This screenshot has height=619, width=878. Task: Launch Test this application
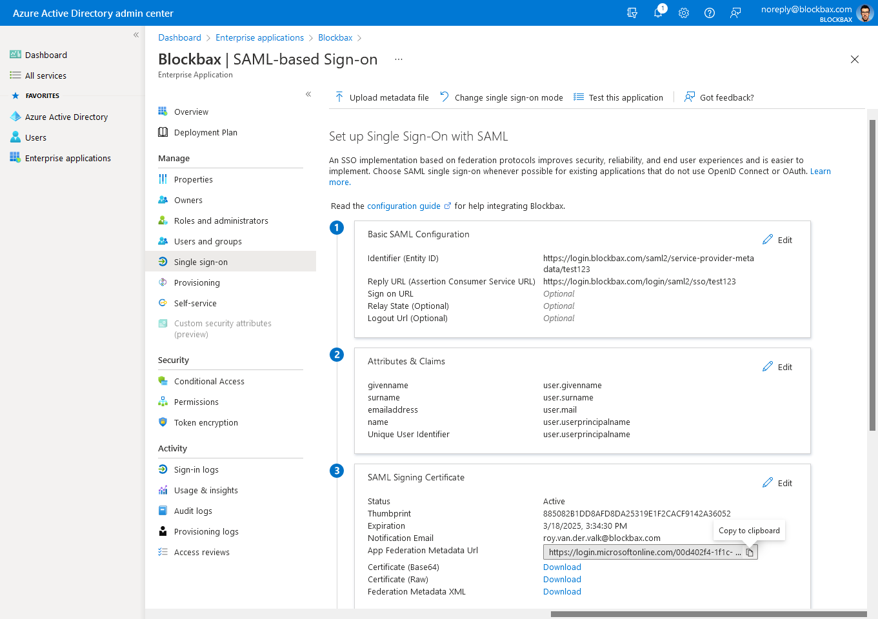624,97
